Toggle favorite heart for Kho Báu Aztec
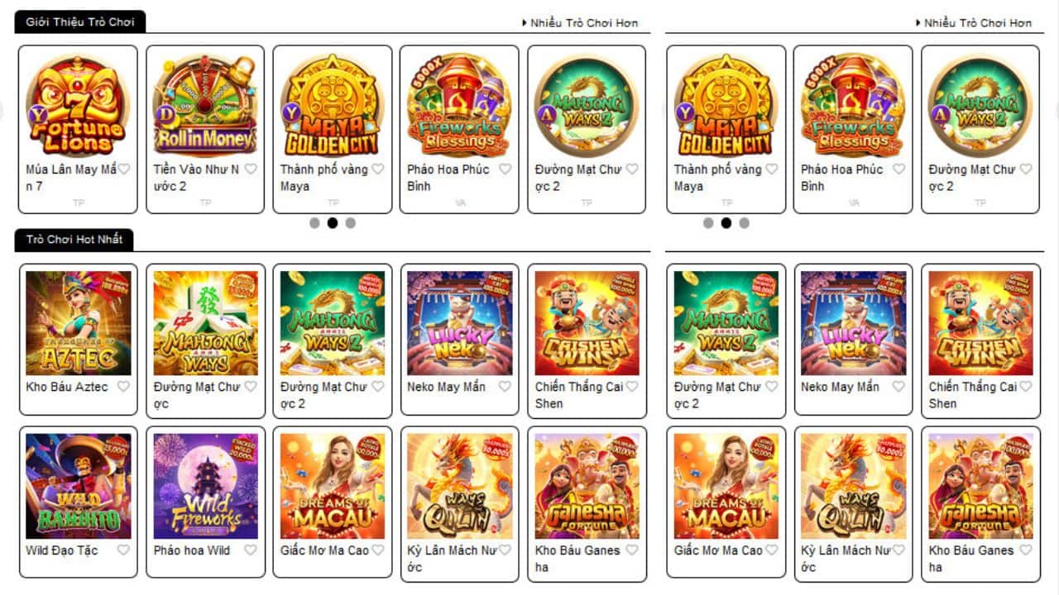Image resolution: width=1059 pixels, height=595 pixels. pos(123,387)
